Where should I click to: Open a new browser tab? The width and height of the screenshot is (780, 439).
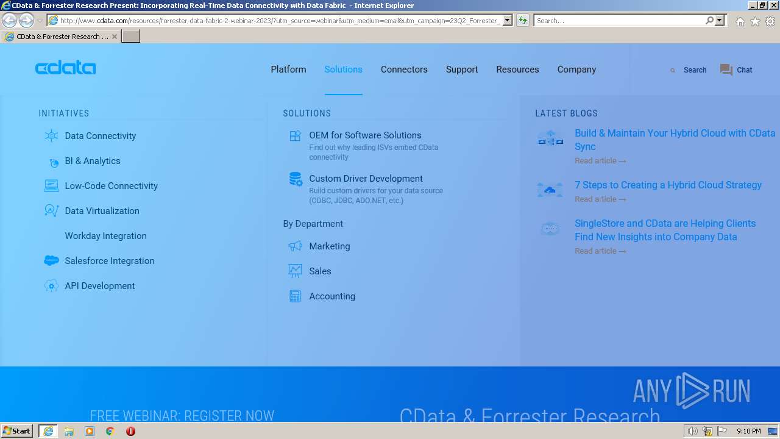(x=131, y=37)
